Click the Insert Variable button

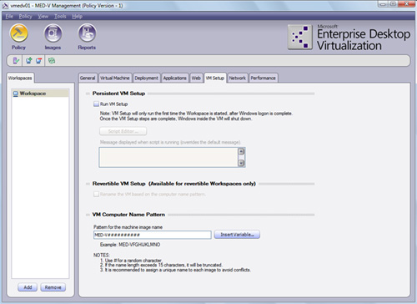tap(237, 235)
